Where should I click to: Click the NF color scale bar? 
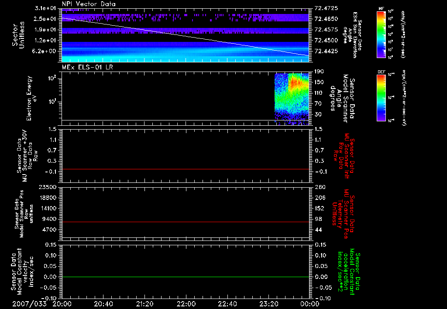click(x=381, y=34)
